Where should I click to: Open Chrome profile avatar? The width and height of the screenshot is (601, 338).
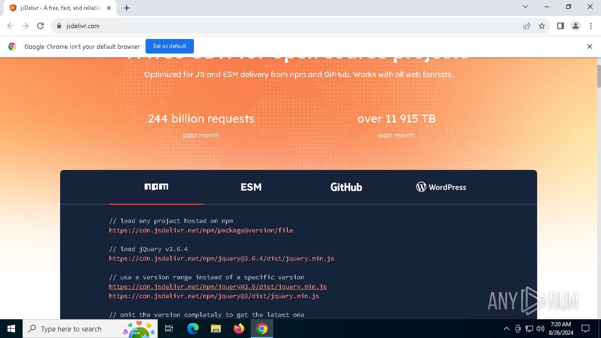click(576, 26)
